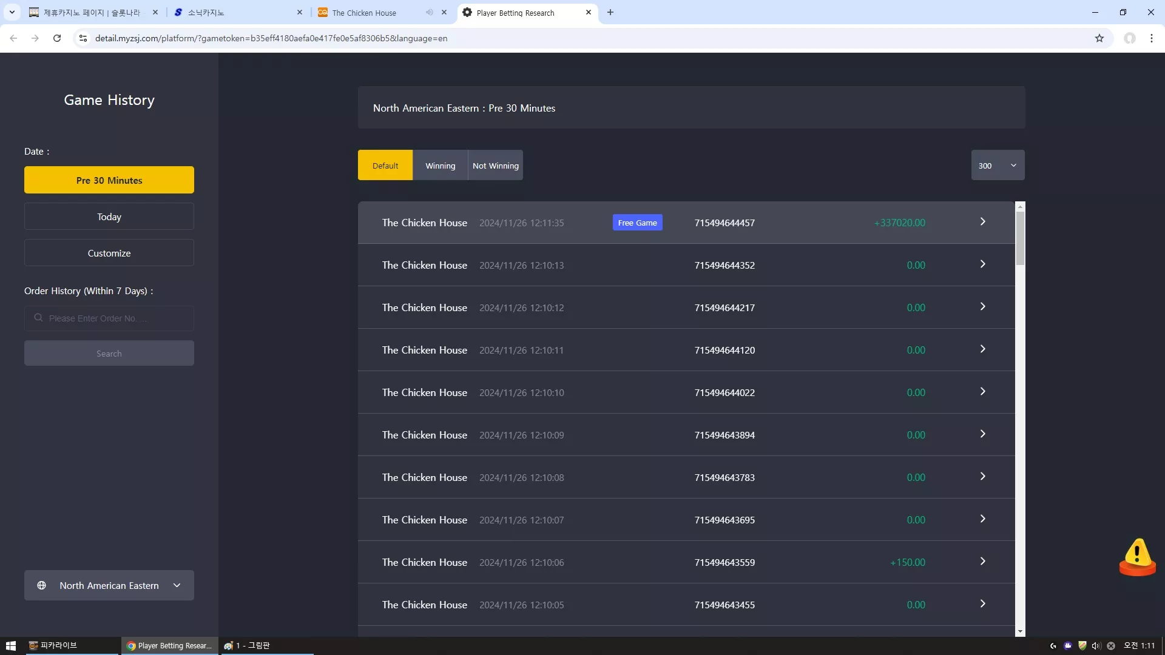Viewport: 1165px width, 655px height.
Task: Click the scrollbar up arrow
Action: [x=1020, y=207]
